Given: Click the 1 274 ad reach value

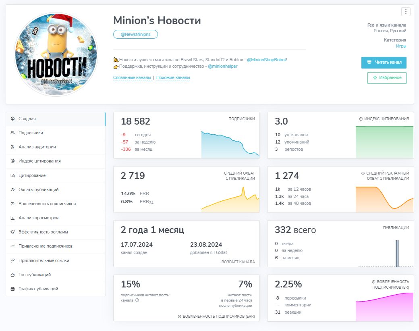Looking at the screenshot, I should pos(287,176).
